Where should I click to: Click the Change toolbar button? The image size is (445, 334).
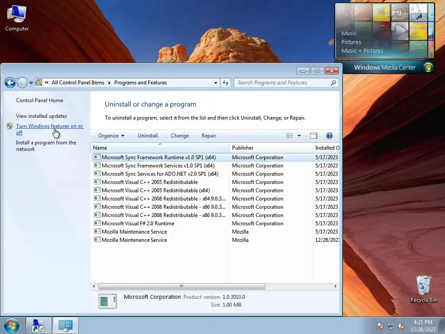(179, 136)
